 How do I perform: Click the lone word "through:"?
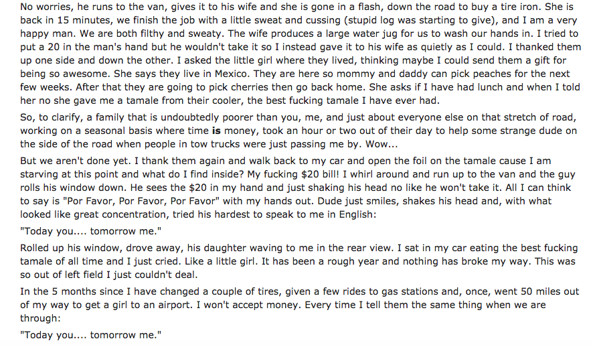click(40, 318)
